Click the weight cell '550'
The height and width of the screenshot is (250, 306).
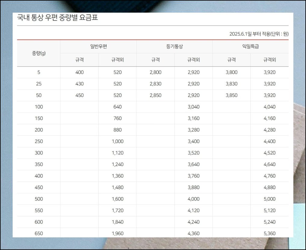pos(39,210)
